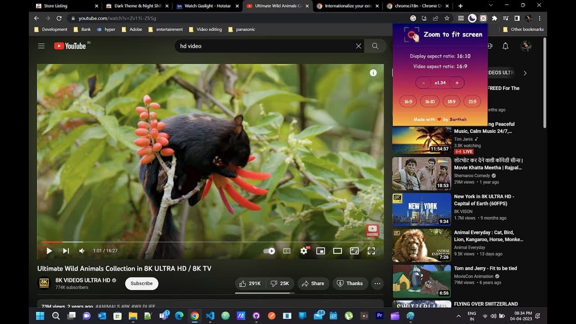This screenshot has width=576, height=324.
Task: Like the video with 291K likes
Action: (x=250, y=283)
